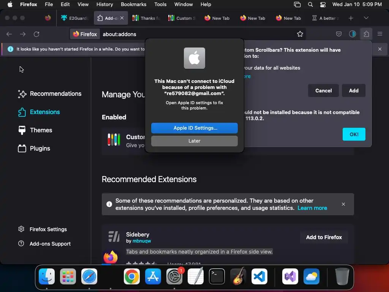Switch to the Thanks for tab
The height and width of the screenshot is (292, 389).
tap(146, 18)
